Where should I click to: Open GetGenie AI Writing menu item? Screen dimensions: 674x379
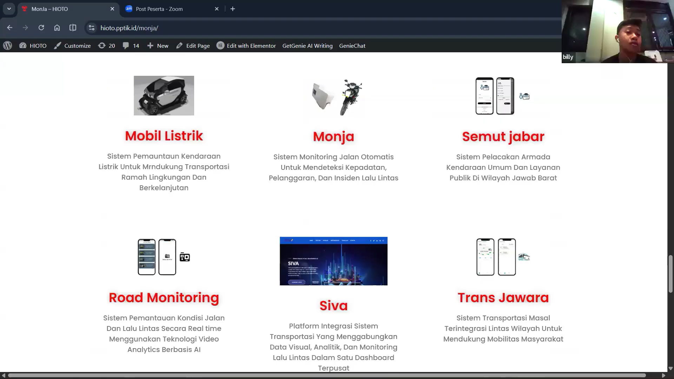tap(307, 46)
